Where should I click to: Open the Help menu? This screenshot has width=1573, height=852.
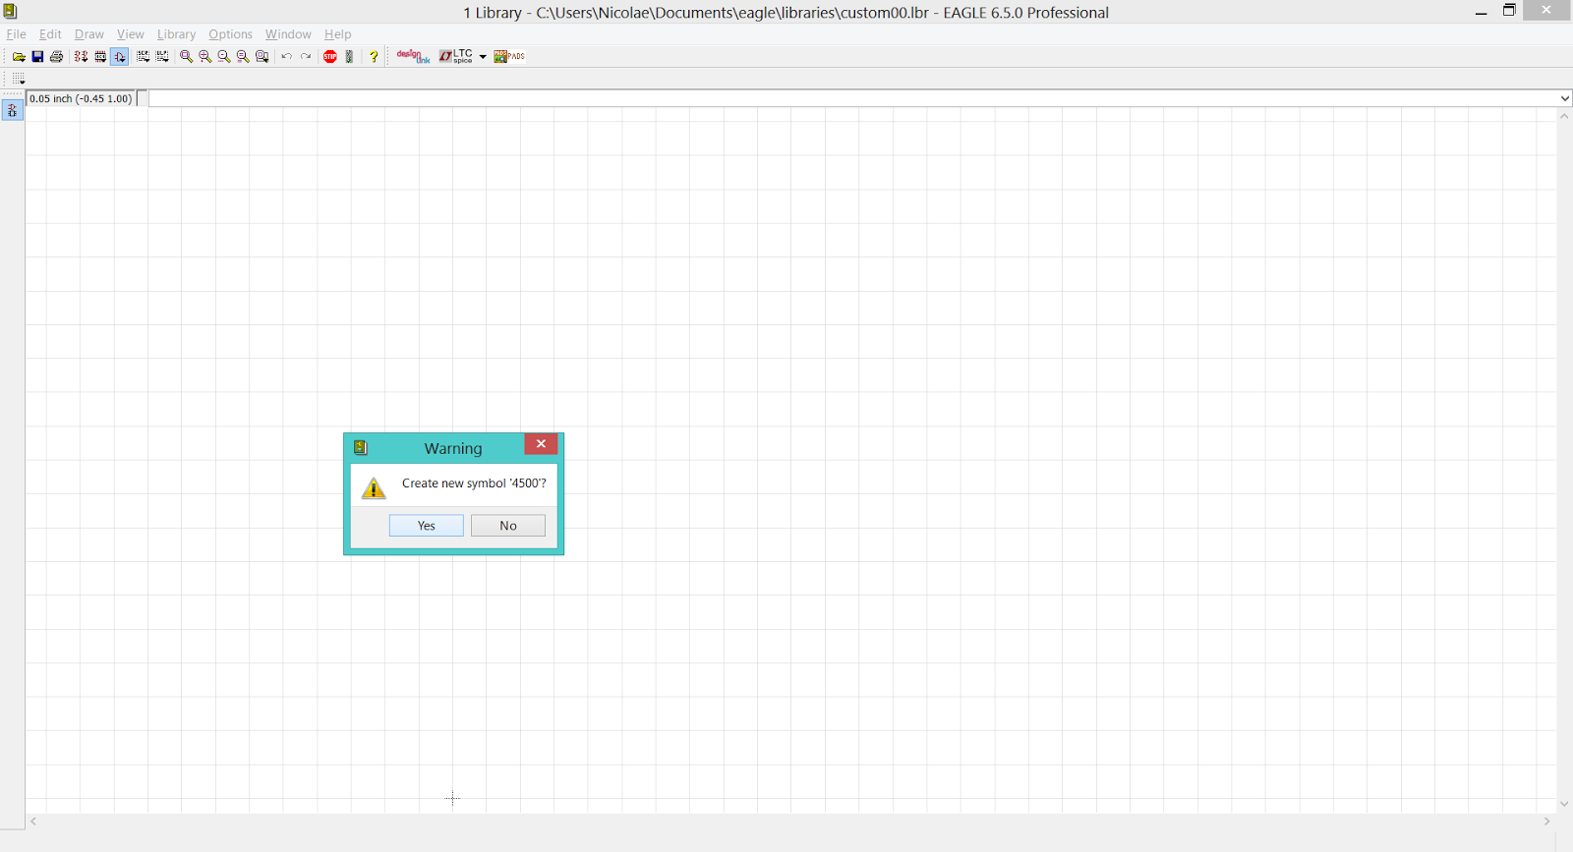click(x=338, y=34)
